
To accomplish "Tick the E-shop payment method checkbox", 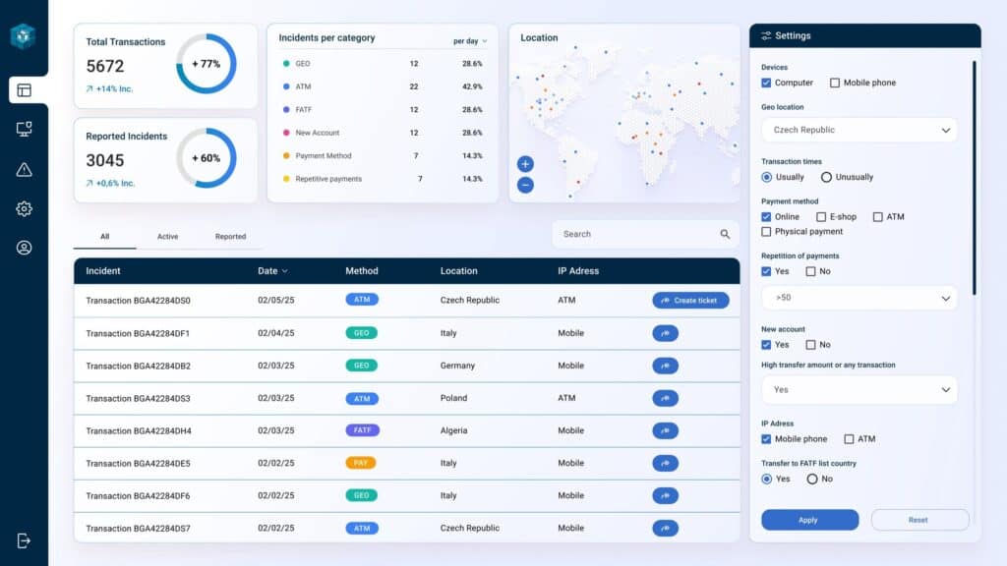I will (821, 217).
